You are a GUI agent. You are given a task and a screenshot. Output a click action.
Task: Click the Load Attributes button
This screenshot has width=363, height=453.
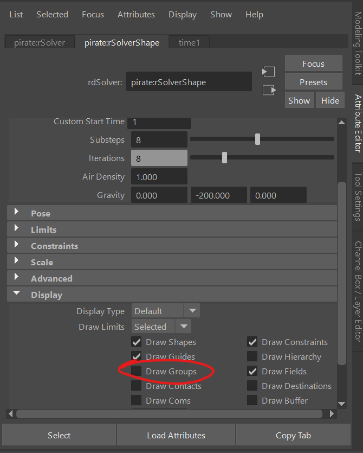pyautogui.click(x=176, y=435)
